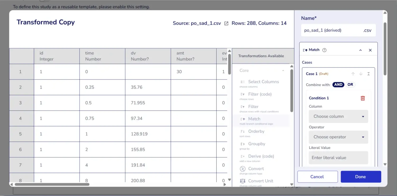Open source file po_sad_1.csv external link icon
Image resolution: width=397 pixels, height=196 pixels.
226,23
